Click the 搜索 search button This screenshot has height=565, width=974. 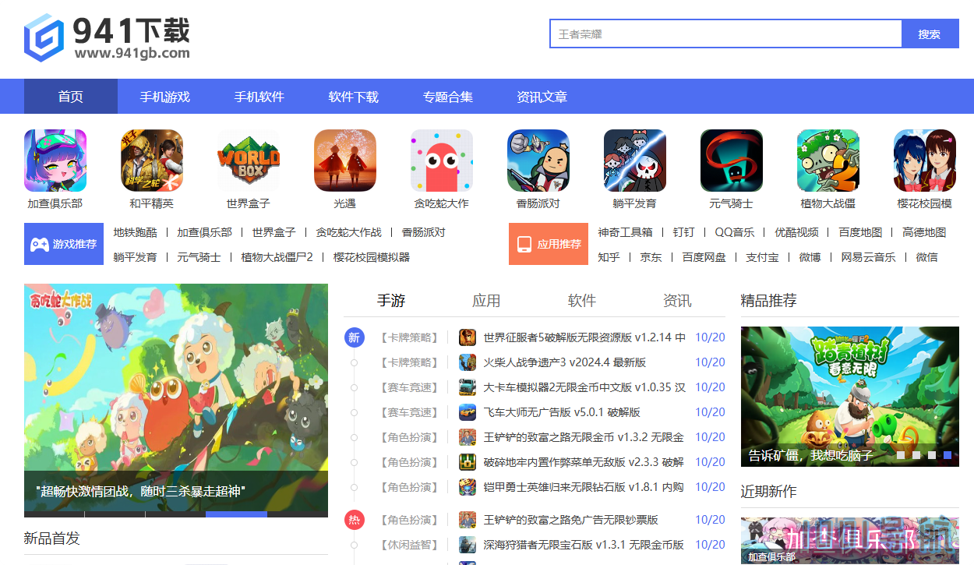click(930, 34)
